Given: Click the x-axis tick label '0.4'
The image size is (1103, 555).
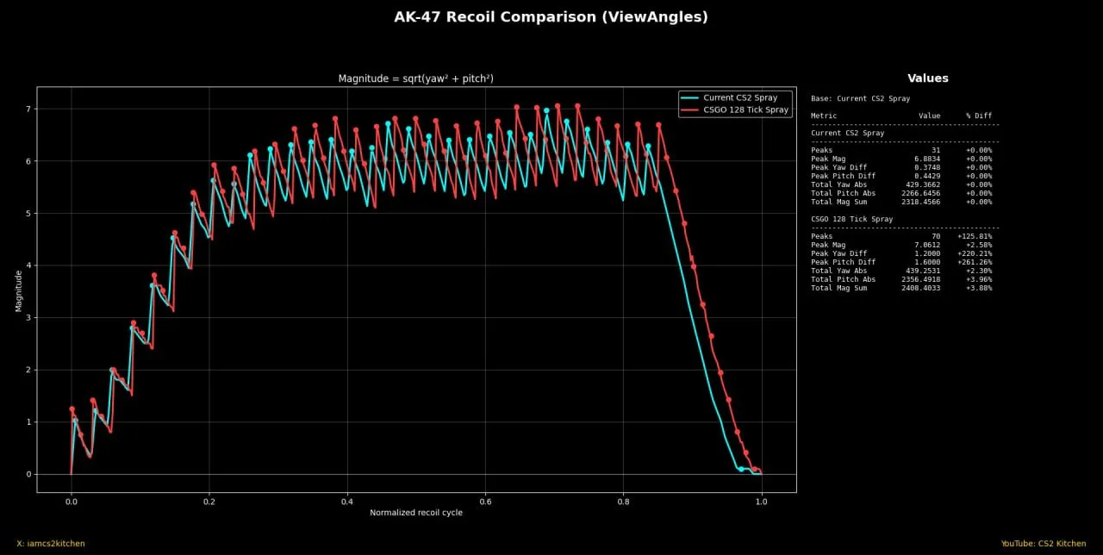Looking at the screenshot, I should point(347,501).
